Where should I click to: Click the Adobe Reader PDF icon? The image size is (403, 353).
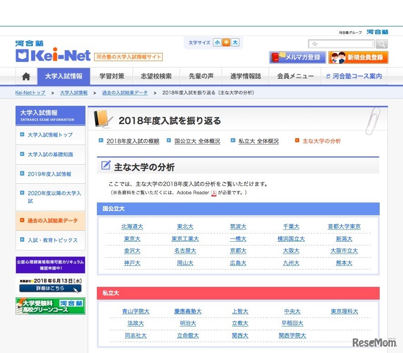click(x=213, y=192)
